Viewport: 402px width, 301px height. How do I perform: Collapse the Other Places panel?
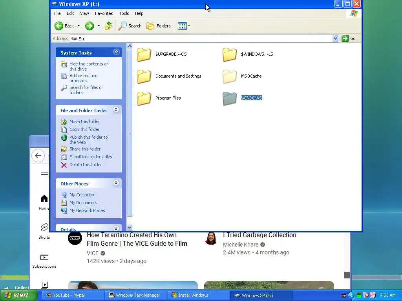pyautogui.click(x=116, y=183)
